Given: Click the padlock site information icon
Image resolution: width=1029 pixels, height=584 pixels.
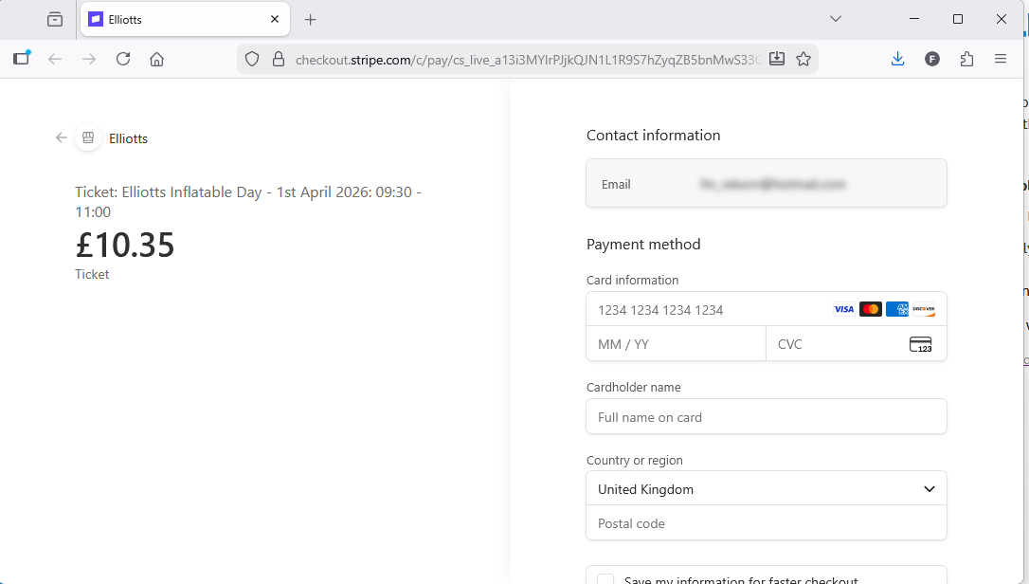Looking at the screenshot, I should point(278,59).
